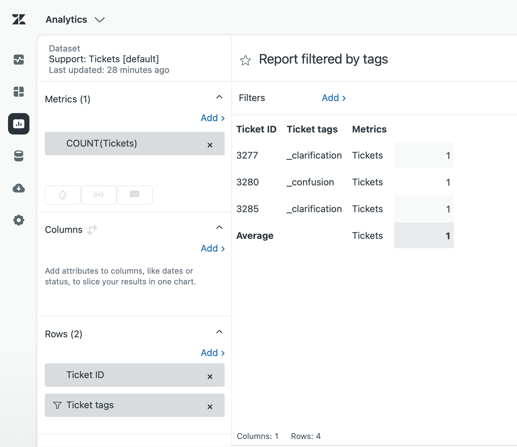Image resolution: width=517 pixels, height=447 pixels.
Task: Open the settings gear icon in sidebar
Action: (19, 220)
